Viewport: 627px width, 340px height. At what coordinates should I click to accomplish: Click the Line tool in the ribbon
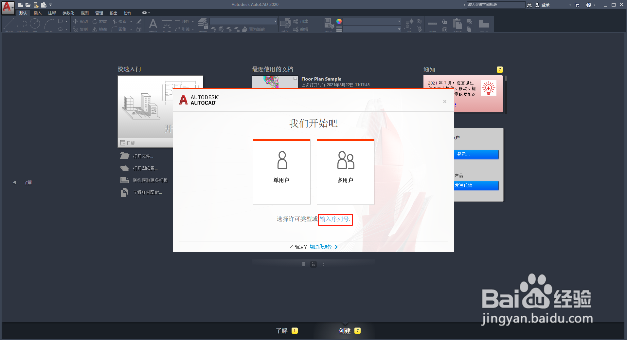click(x=9, y=24)
